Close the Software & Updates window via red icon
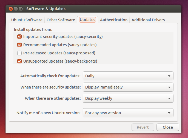 click(11, 9)
